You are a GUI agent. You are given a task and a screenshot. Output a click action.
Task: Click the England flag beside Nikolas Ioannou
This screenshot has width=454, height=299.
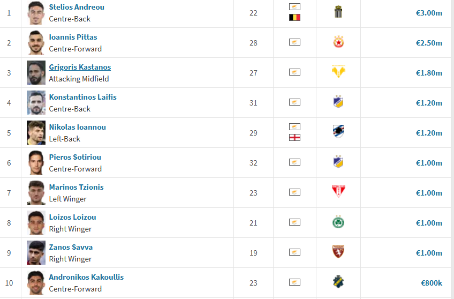pyautogui.click(x=295, y=137)
